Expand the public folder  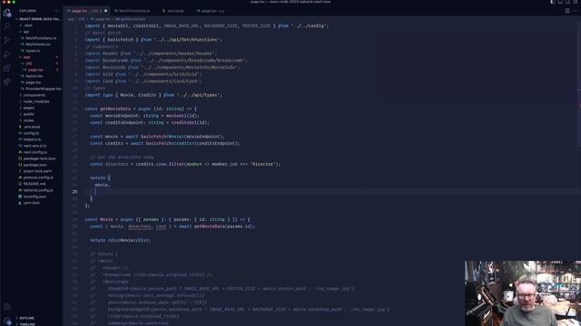[28, 114]
